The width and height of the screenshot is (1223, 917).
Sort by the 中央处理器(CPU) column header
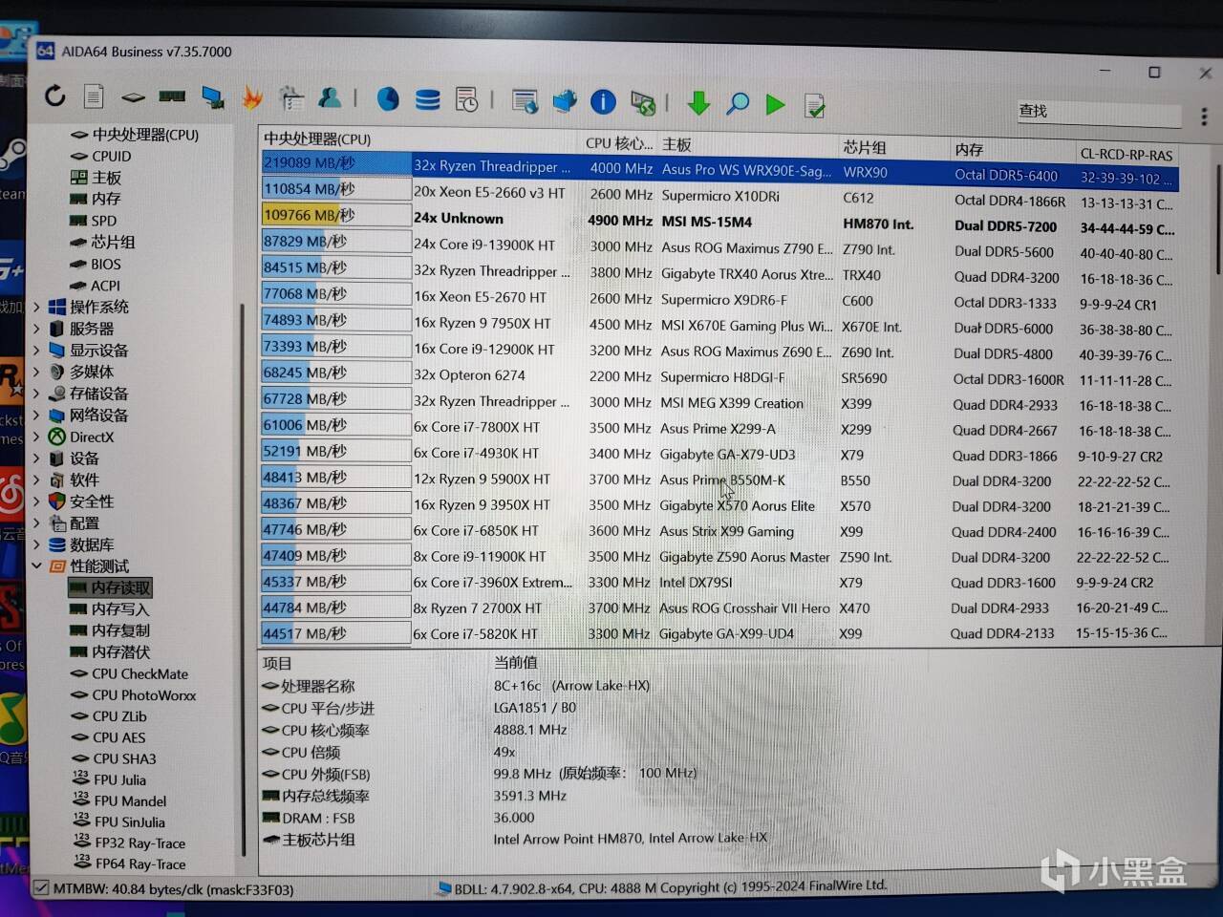click(420, 139)
